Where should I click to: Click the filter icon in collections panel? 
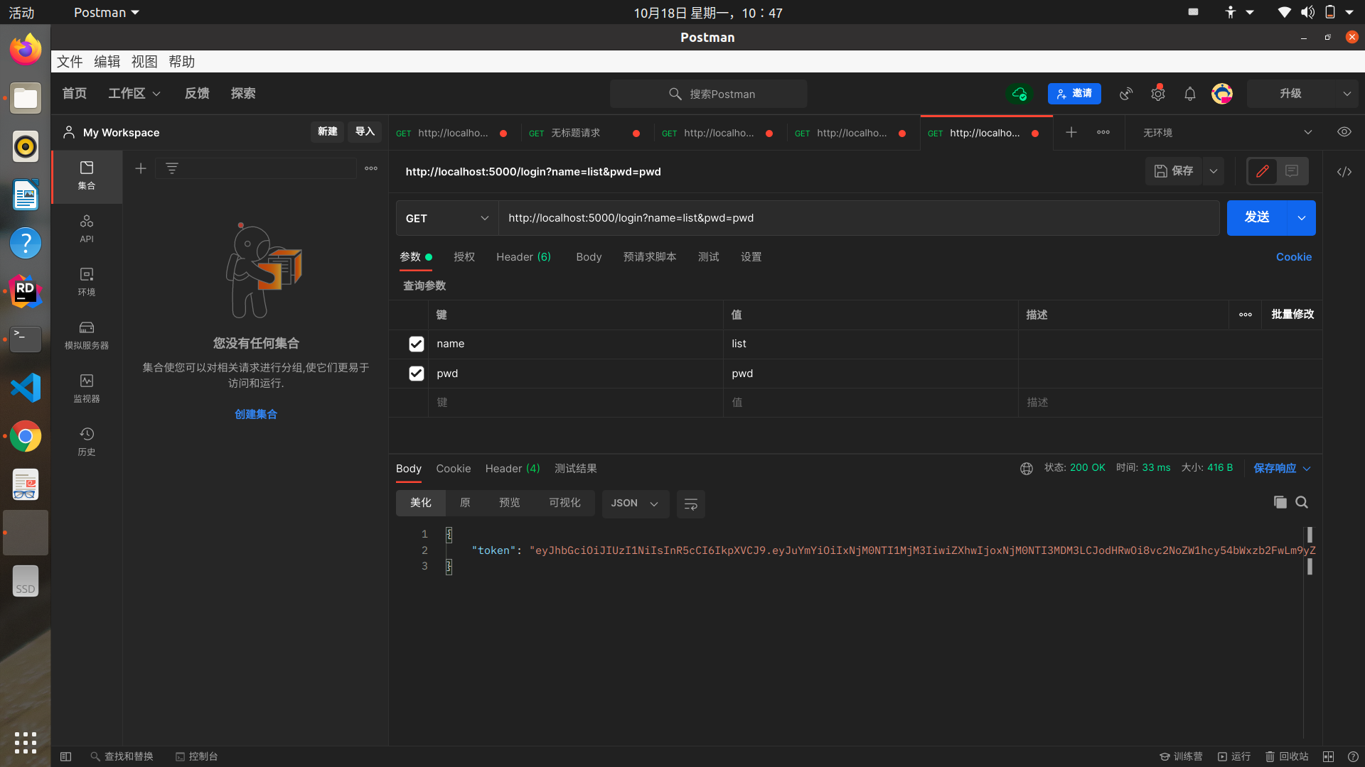[x=172, y=168]
